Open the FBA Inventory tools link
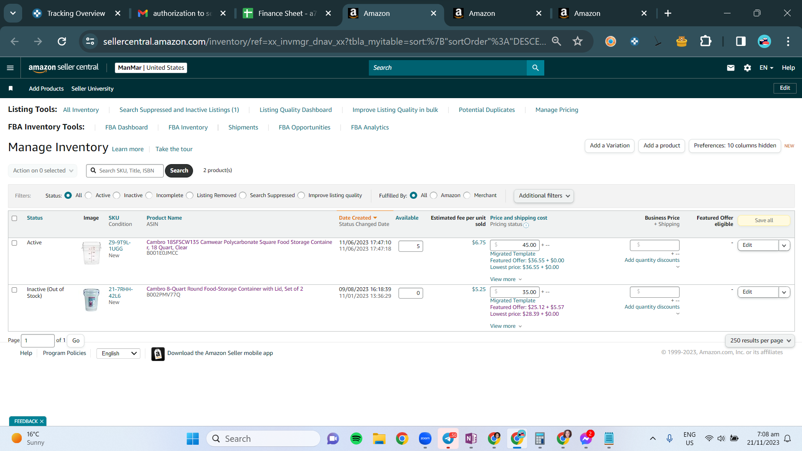The width and height of the screenshot is (802, 451). coord(188,127)
